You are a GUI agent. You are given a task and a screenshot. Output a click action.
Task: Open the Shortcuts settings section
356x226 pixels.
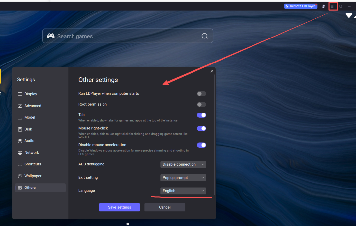pyautogui.click(x=33, y=164)
